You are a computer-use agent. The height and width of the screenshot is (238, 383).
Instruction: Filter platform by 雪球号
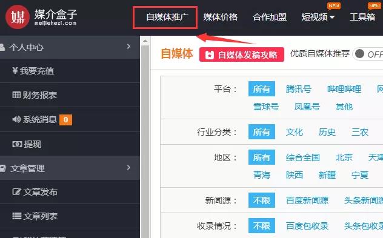pyautogui.click(x=266, y=107)
